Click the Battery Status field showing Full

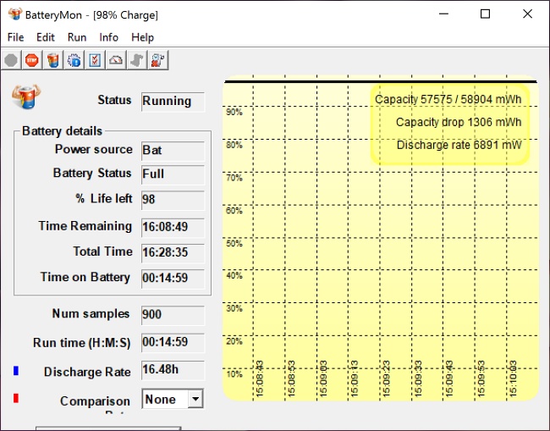173,174
